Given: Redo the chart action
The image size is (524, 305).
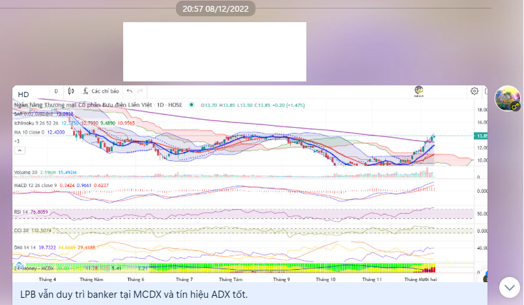Looking at the screenshot, I should pyautogui.click(x=140, y=91).
